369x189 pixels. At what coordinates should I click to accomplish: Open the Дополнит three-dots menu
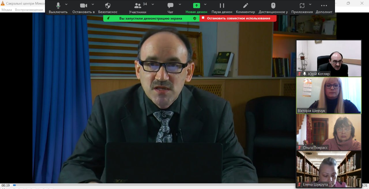pyautogui.click(x=324, y=8)
